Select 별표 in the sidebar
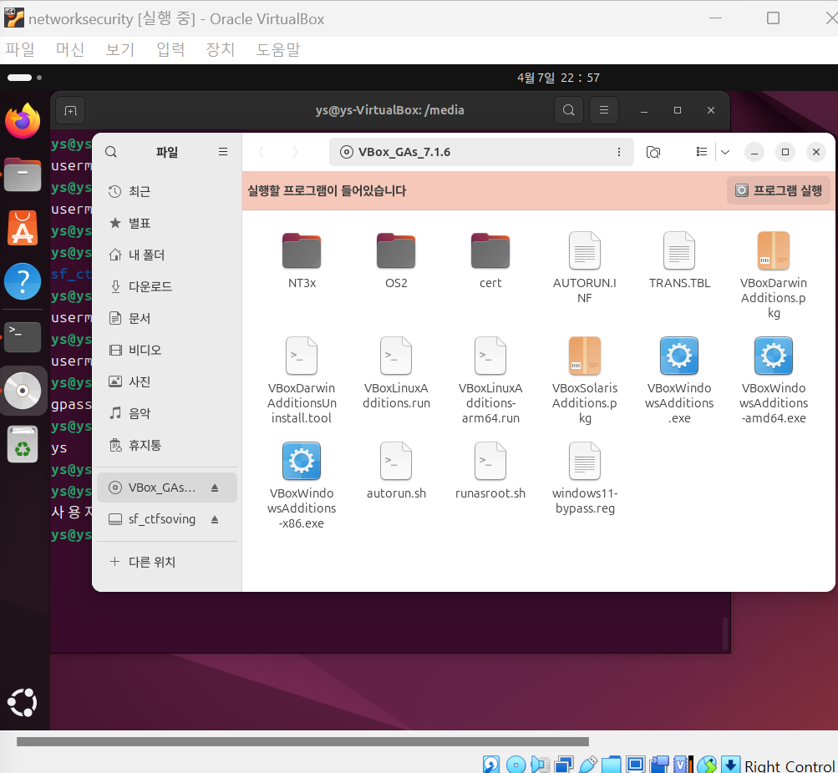 tap(167, 223)
